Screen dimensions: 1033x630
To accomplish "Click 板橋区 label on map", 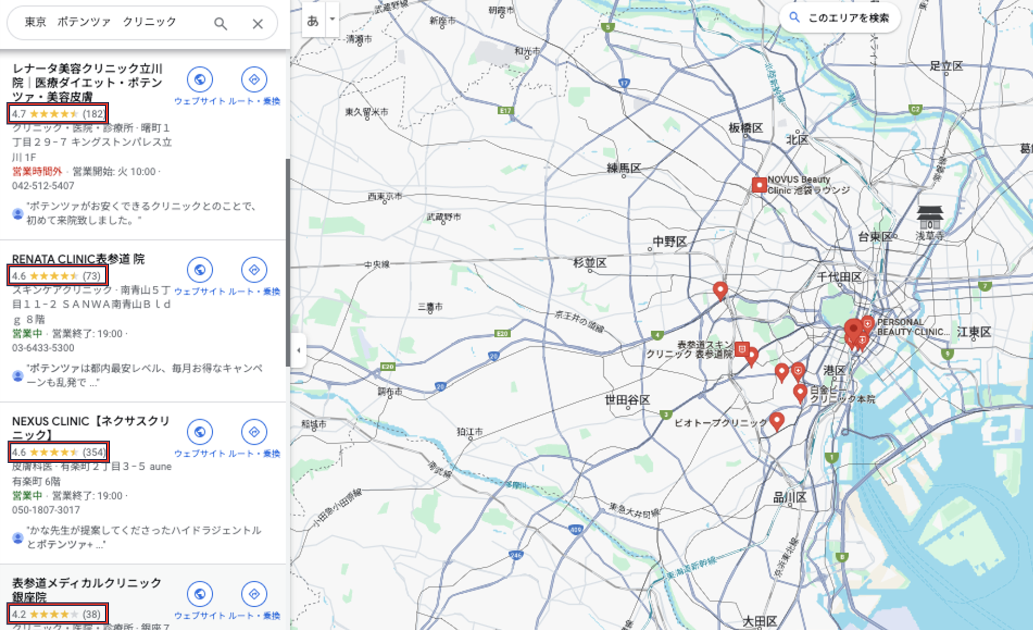I will (746, 128).
